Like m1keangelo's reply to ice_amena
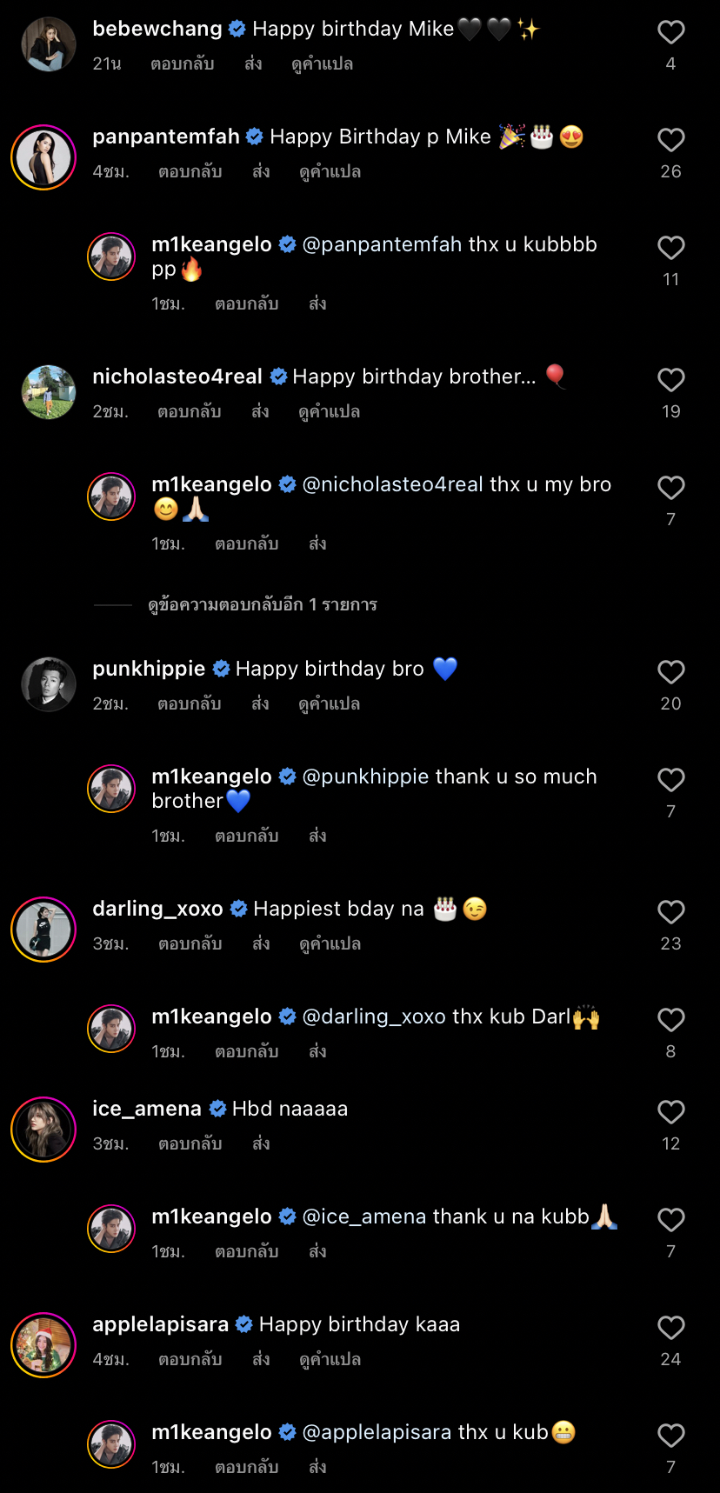Image resolution: width=720 pixels, height=1493 pixels. pos(670,1220)
